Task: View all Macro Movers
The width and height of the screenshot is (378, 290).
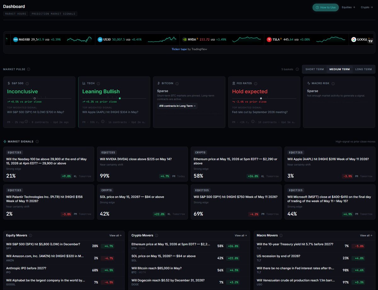Action: click(366, 235)
